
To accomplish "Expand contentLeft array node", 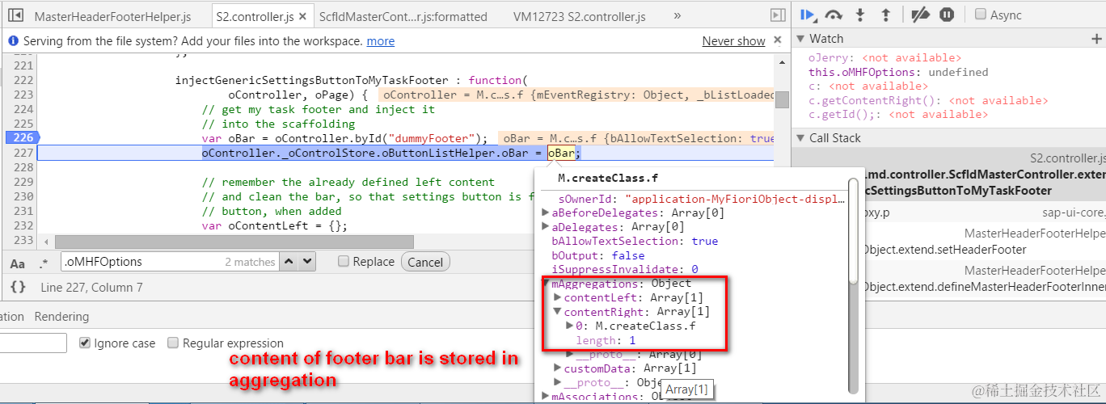I will pos(558,297).
